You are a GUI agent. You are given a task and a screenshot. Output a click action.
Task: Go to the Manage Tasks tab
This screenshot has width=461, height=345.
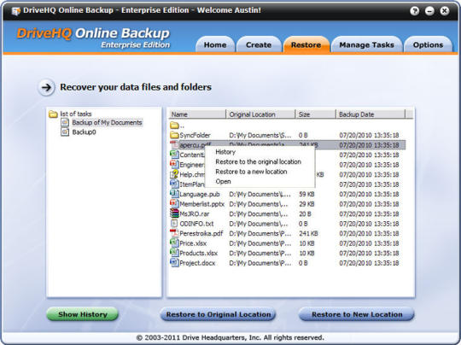click(x=366, y=44)
